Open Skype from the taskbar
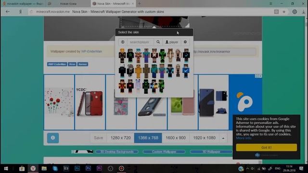308x173 pixels. click(x=55, y=168)
